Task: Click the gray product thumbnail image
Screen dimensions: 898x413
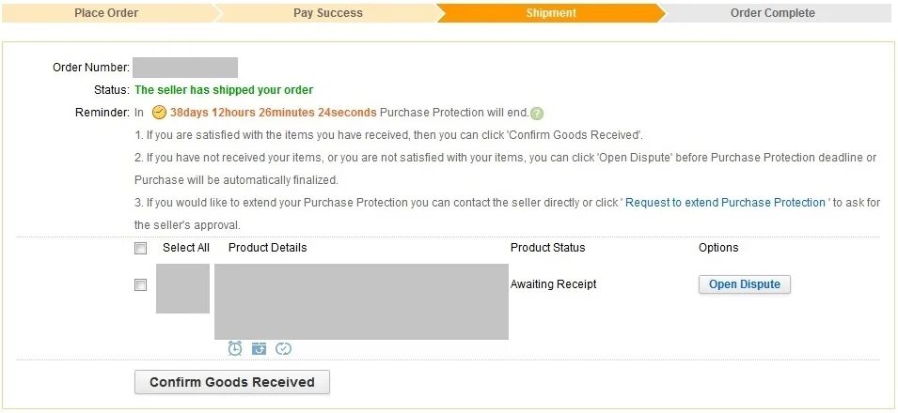Action: tap(182, 288)
